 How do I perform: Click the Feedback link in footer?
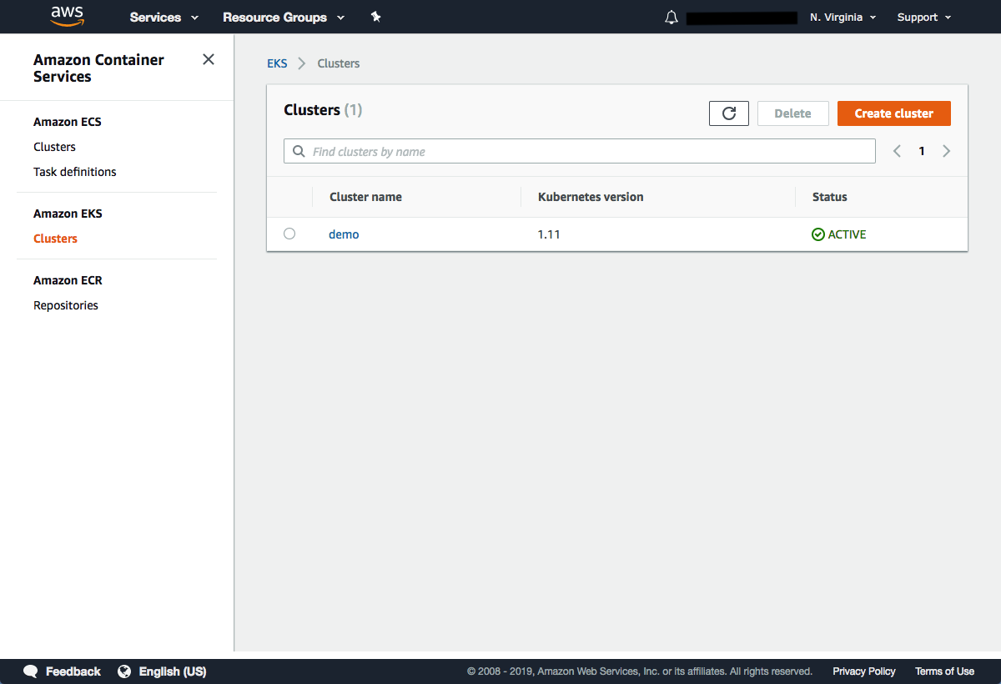click(73, 671)
